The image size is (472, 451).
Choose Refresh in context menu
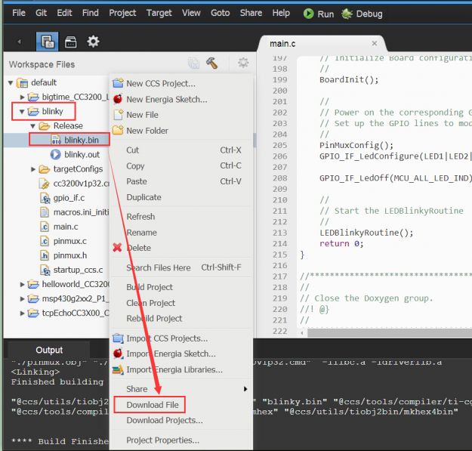click(x=140, y=217)
